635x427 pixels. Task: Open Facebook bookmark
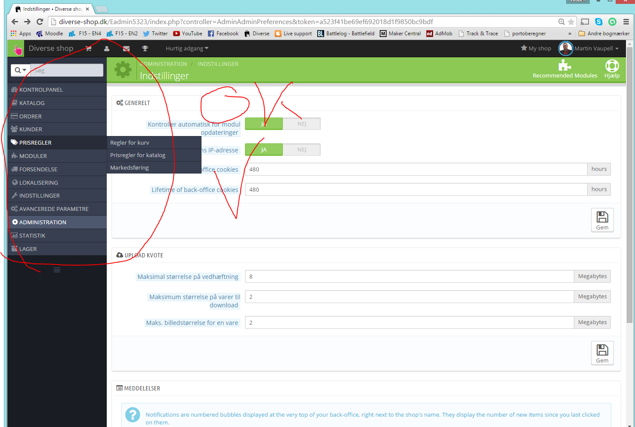point(223,33)
